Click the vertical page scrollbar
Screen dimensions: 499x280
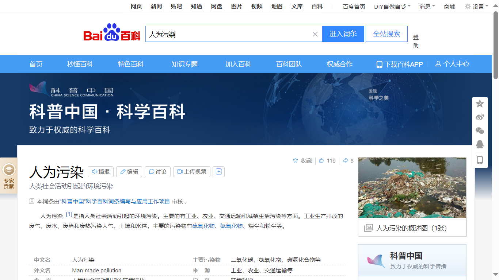pos(496,44)
